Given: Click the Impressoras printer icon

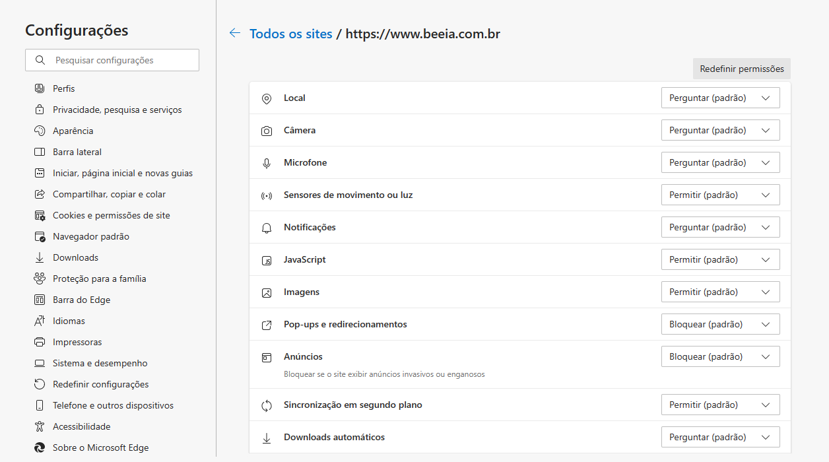Looking at the screenshot, I should click(x=40, y=342).
